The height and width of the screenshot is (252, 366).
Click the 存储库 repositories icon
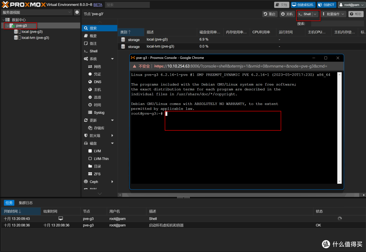(x=90, y=128)
